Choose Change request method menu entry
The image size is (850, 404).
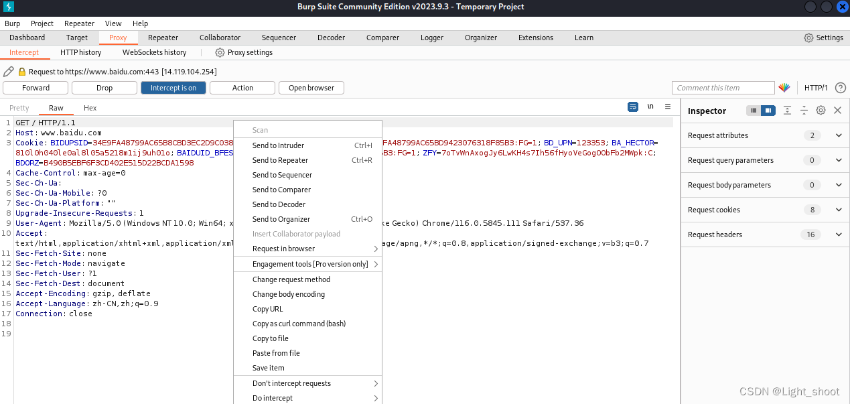coord(307,279)
